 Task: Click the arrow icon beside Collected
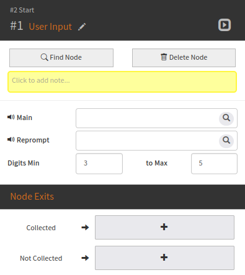click(x=85, y=228)
